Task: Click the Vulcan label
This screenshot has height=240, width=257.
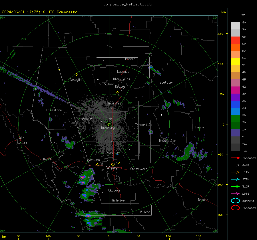Action: pos(145,212)
